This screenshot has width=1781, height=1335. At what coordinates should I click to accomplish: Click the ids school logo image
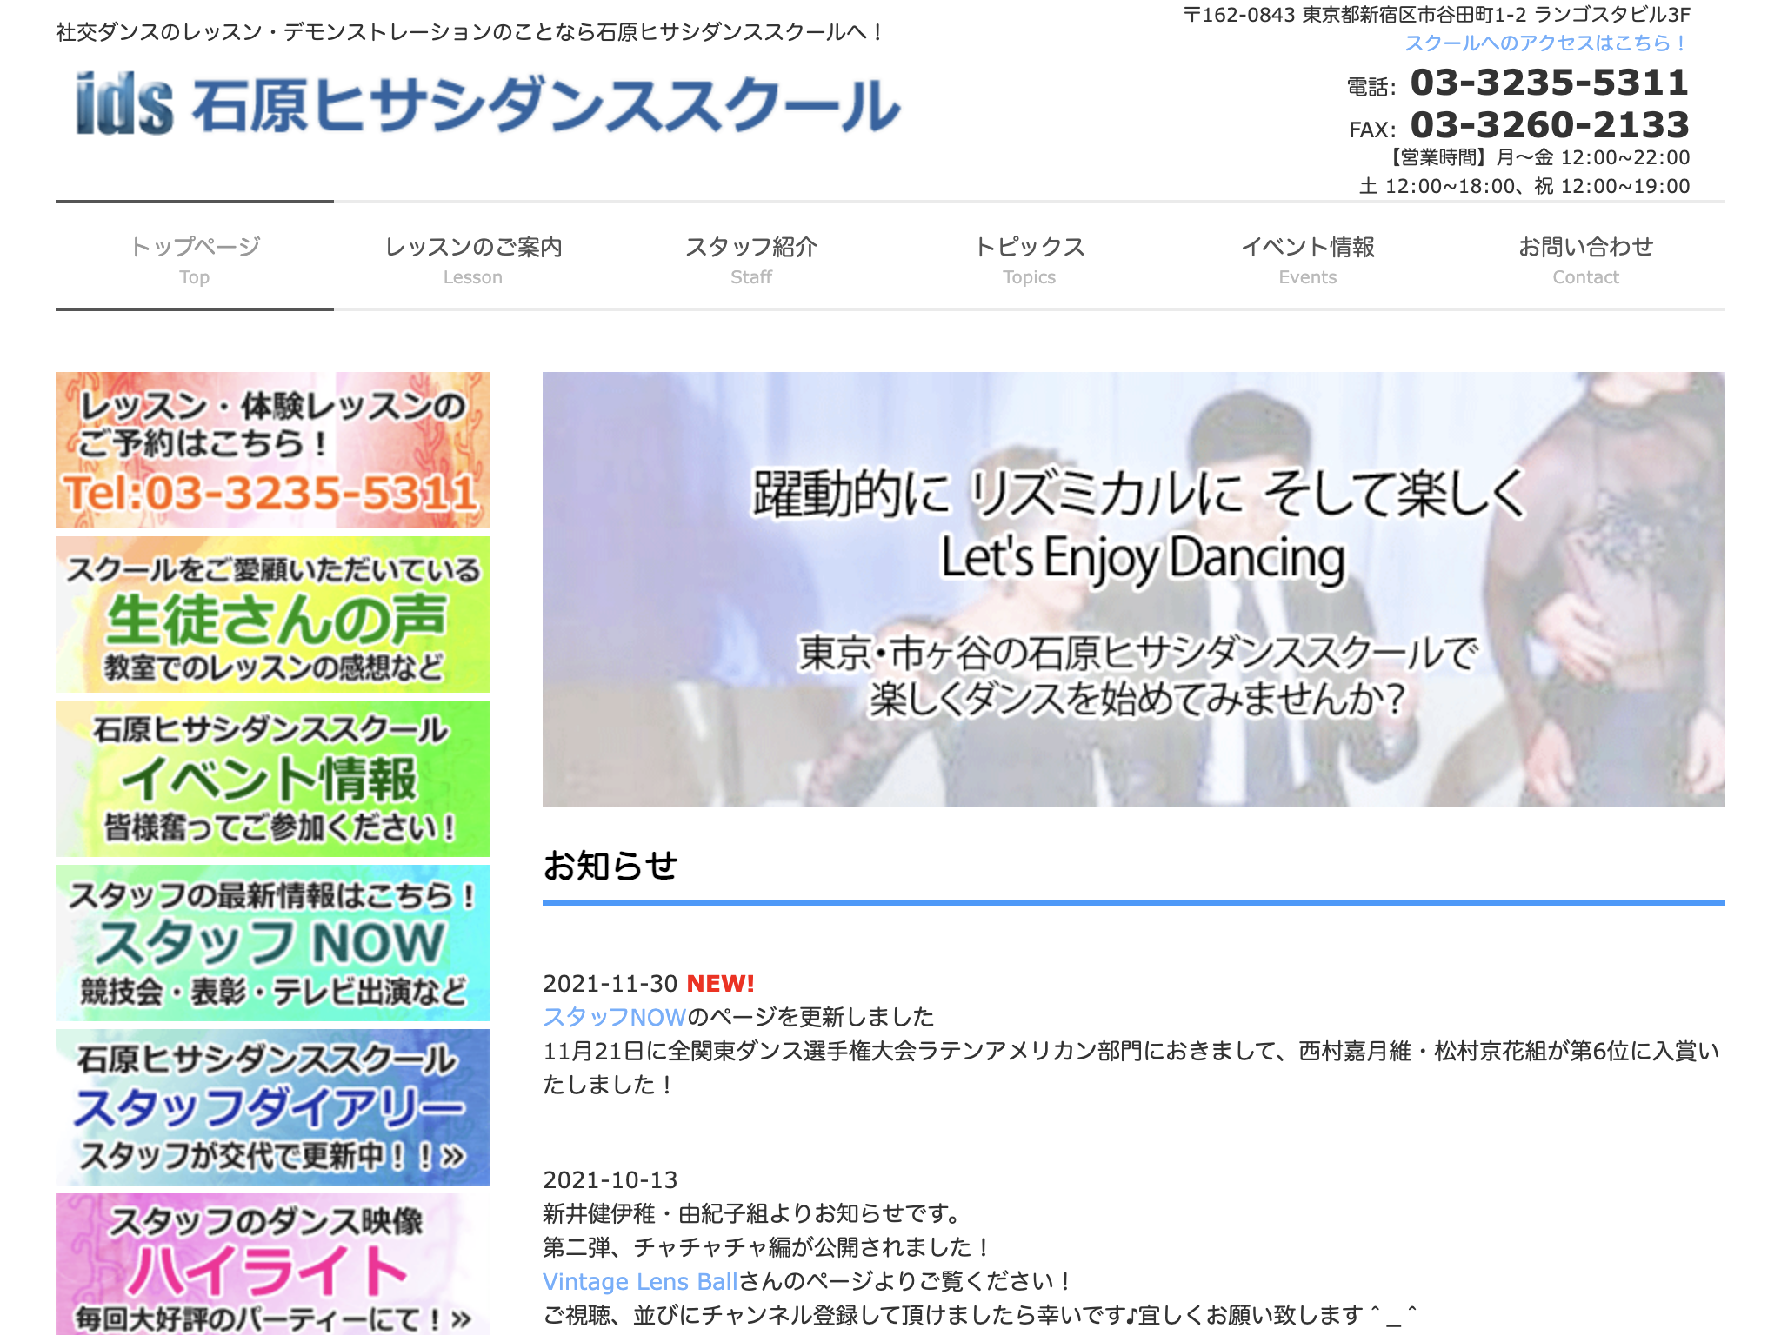[487, 104]
